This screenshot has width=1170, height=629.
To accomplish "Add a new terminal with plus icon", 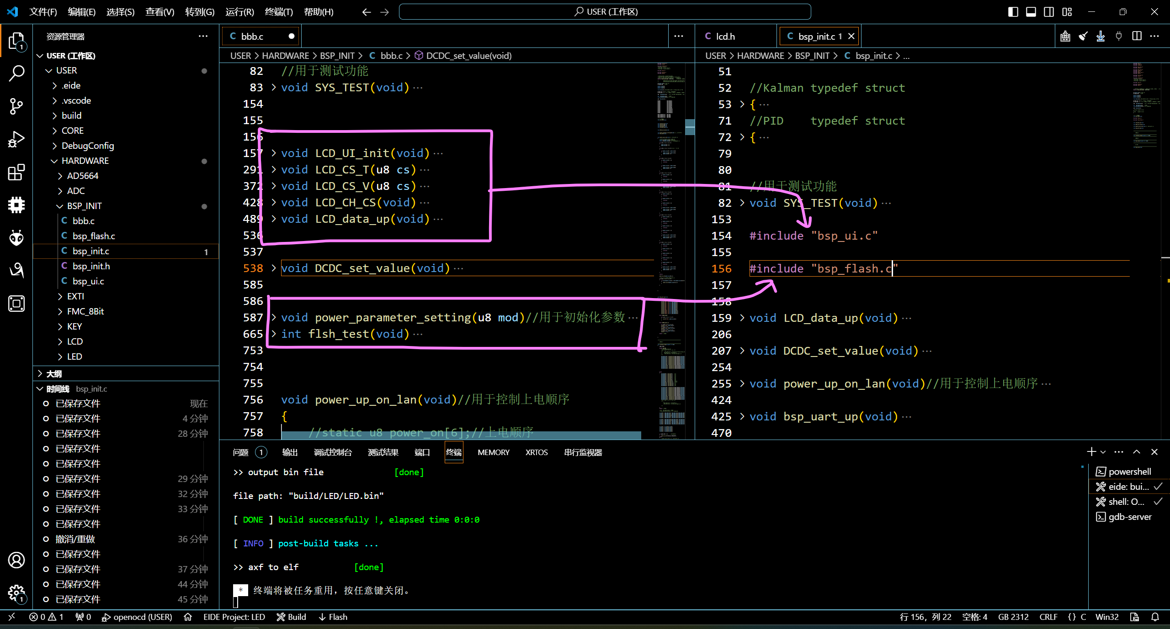I will tap(1091, 452).
